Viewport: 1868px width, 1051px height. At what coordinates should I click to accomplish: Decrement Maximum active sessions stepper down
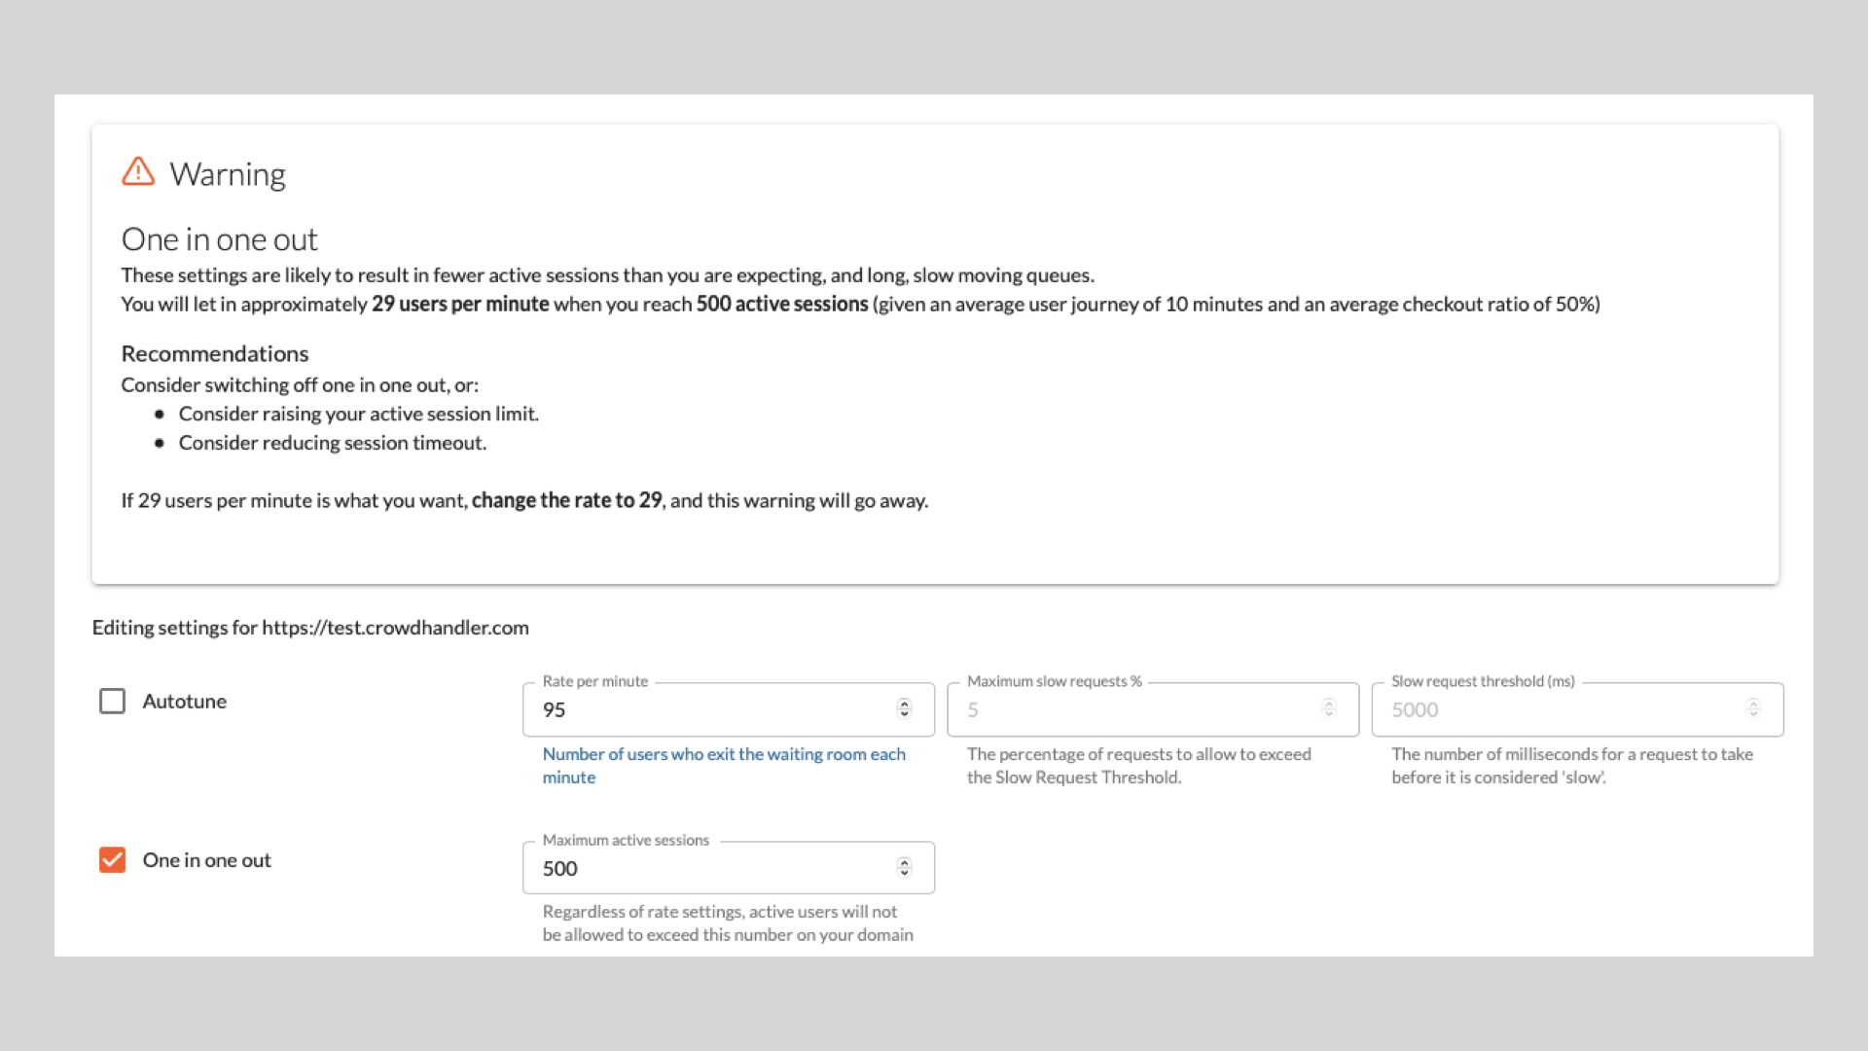tap(904, 873)
